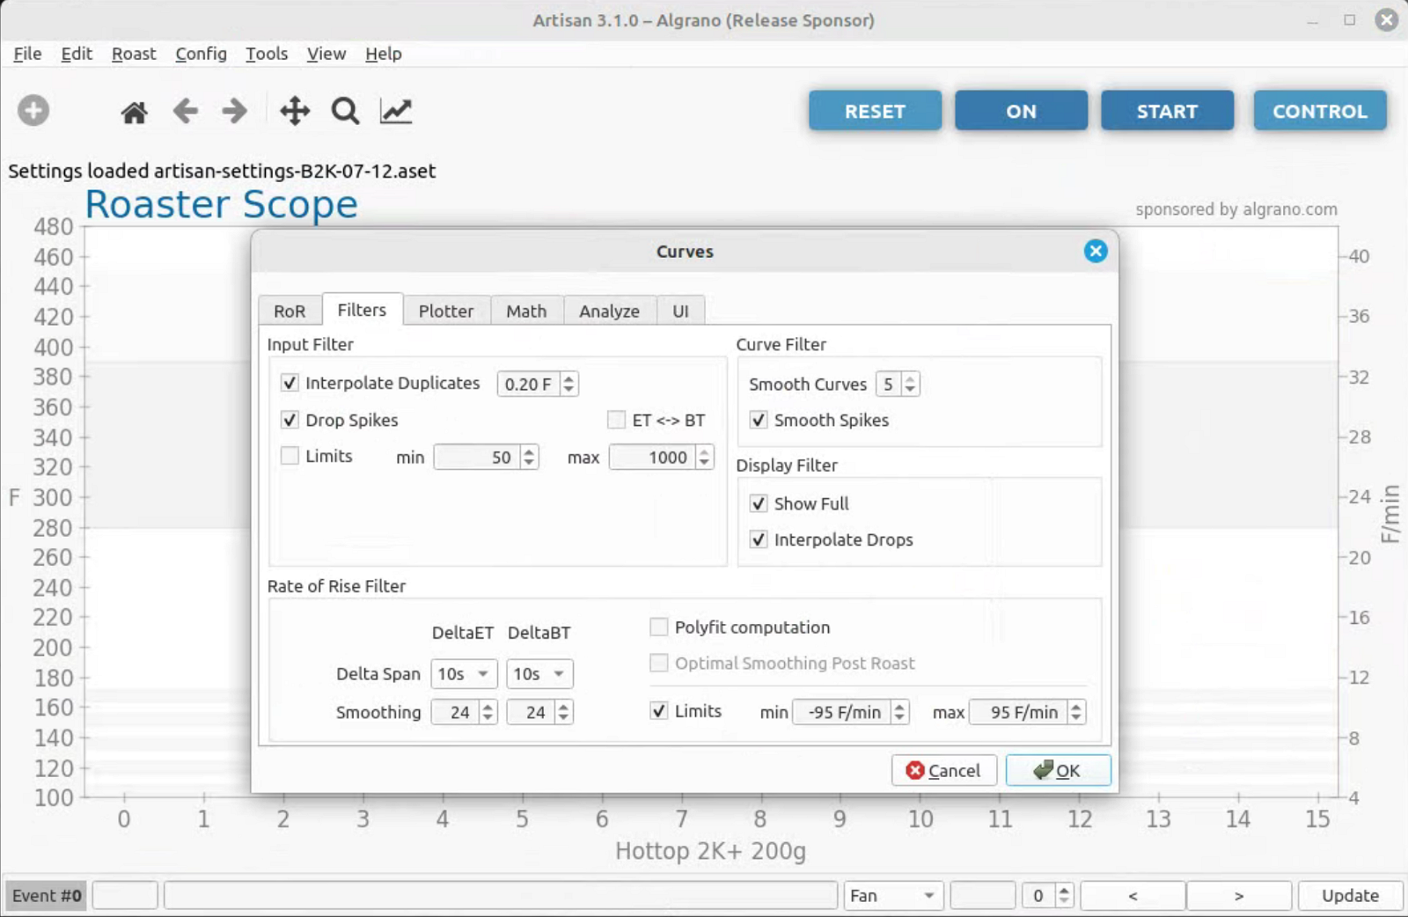Viewport: 1408px width, 917px height.
Task: Toggle Interpolate Drops checkbox
Action: [759, 539]
